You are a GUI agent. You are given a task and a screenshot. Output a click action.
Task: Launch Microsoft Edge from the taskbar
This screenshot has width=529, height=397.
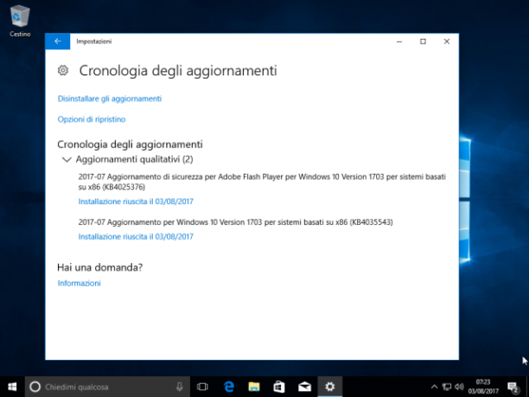229,387
